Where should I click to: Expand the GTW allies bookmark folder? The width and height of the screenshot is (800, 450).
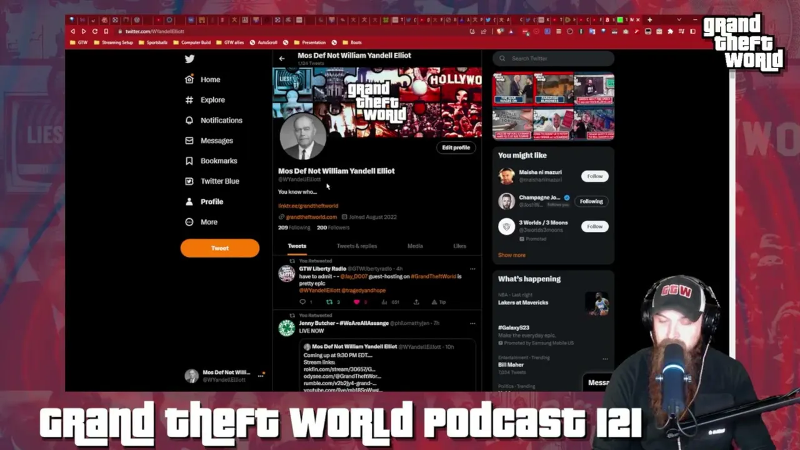pyautogui.click(x=230, y=42)
